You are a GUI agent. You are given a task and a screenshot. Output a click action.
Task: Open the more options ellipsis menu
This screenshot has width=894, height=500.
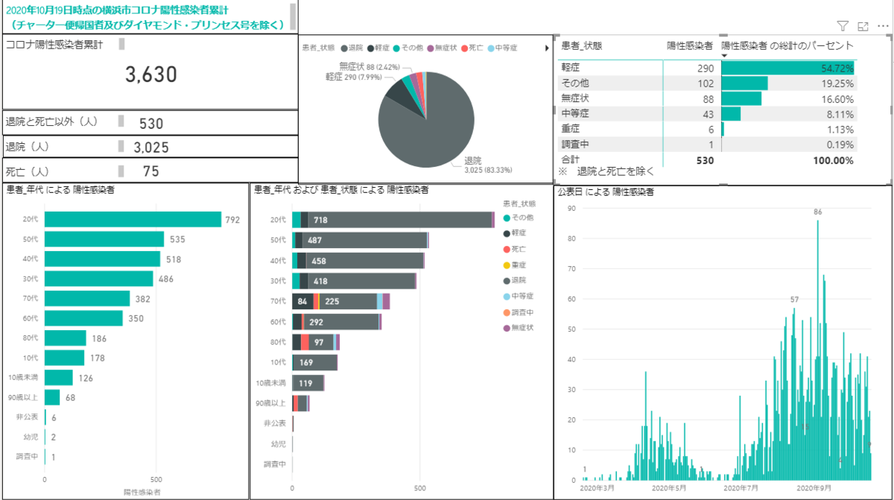[x=884, y=26]
